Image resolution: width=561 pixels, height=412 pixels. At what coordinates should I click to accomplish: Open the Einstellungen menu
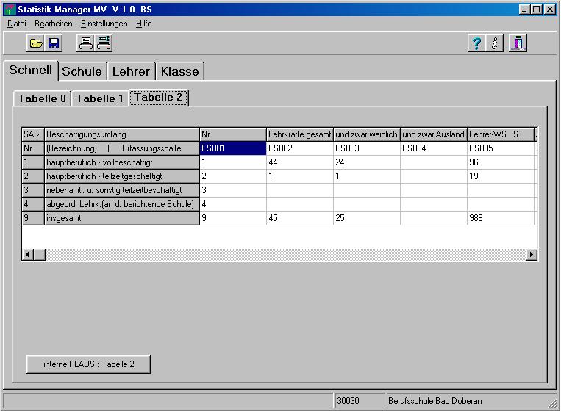click(x=104, y=24)
